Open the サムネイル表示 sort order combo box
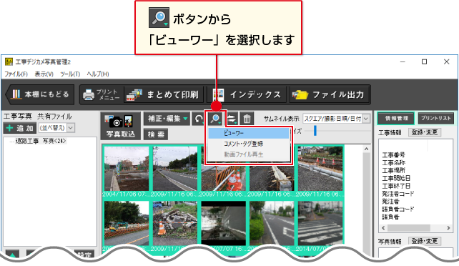This screenshot has height=266, width=459. 336,119
